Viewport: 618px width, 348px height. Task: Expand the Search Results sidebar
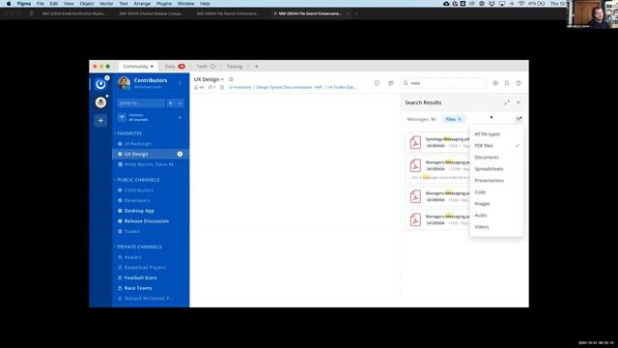(x=507, y=102)
